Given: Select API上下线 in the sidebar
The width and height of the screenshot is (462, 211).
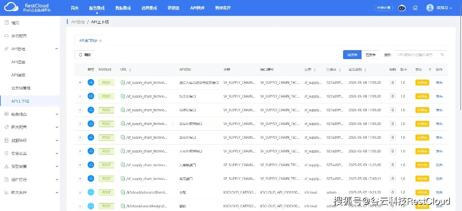Looking at the screenshot, I should (20, 101).
